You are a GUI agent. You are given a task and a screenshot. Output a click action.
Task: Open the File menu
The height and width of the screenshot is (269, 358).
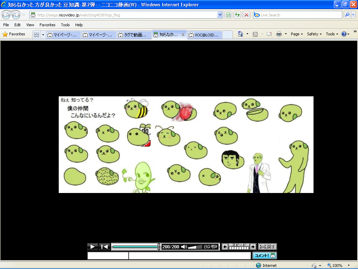6,25
